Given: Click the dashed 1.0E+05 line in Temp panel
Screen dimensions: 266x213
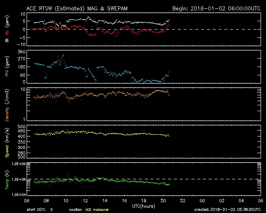Looking at the screenshot, I should [x=208, y=179].
